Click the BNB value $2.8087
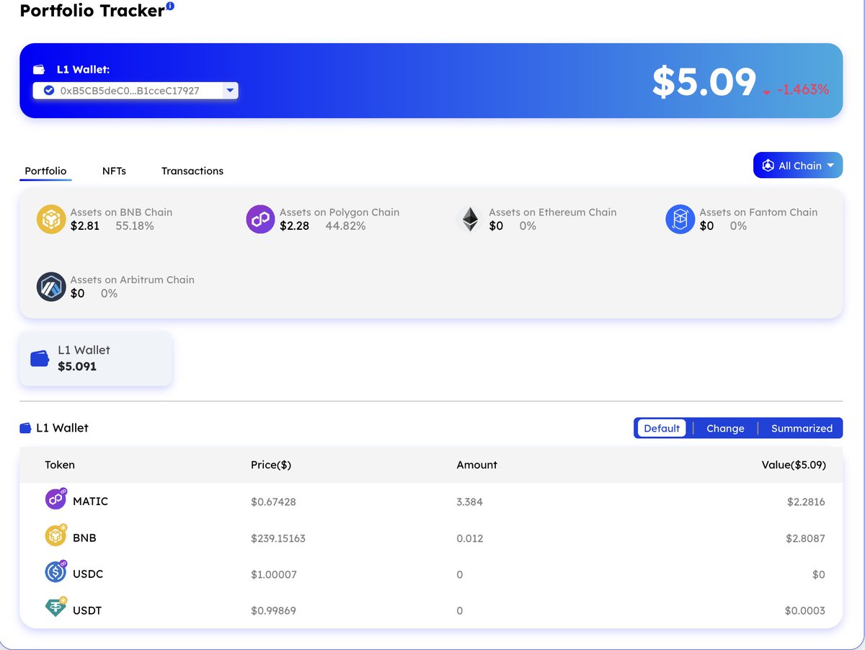Screen dimensions: 865x650 tap(806, 538)
